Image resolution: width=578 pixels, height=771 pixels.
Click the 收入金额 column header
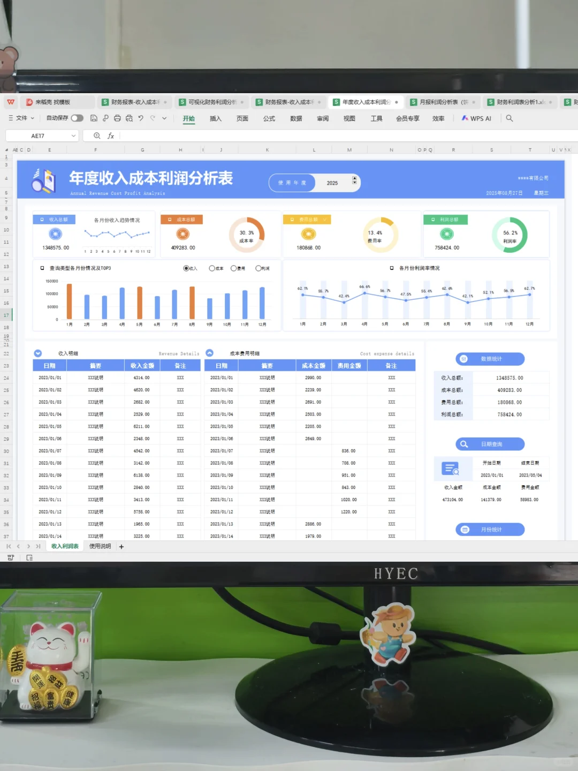(142, 366)
